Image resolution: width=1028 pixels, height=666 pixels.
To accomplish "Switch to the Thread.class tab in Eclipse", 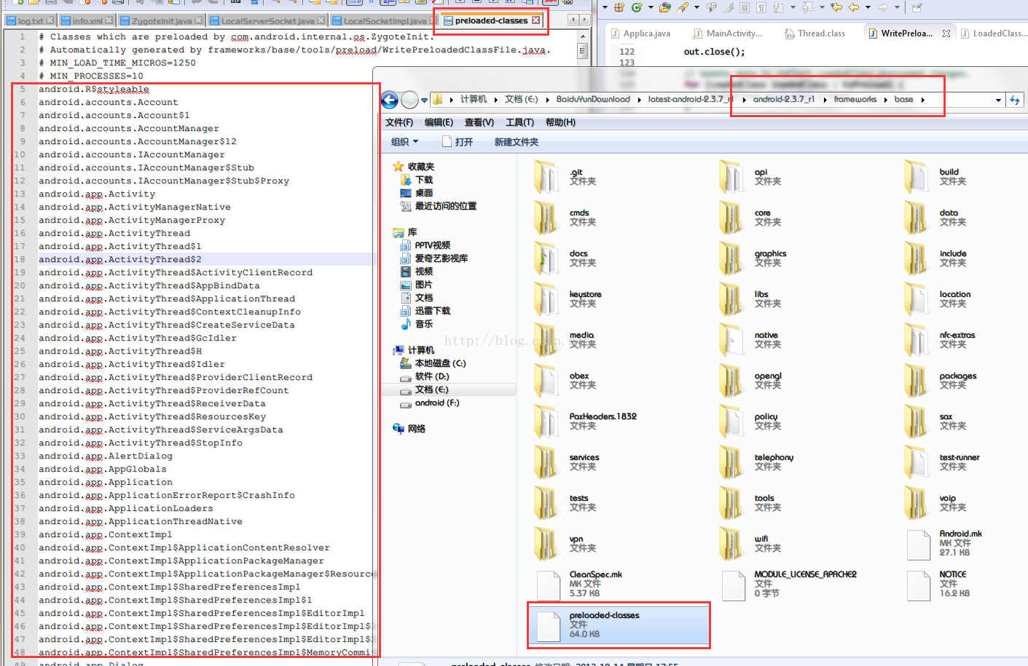I will tap(815, 33).
